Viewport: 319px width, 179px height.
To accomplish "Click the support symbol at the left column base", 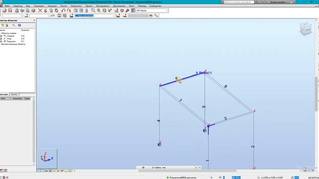I will (159, 145).
